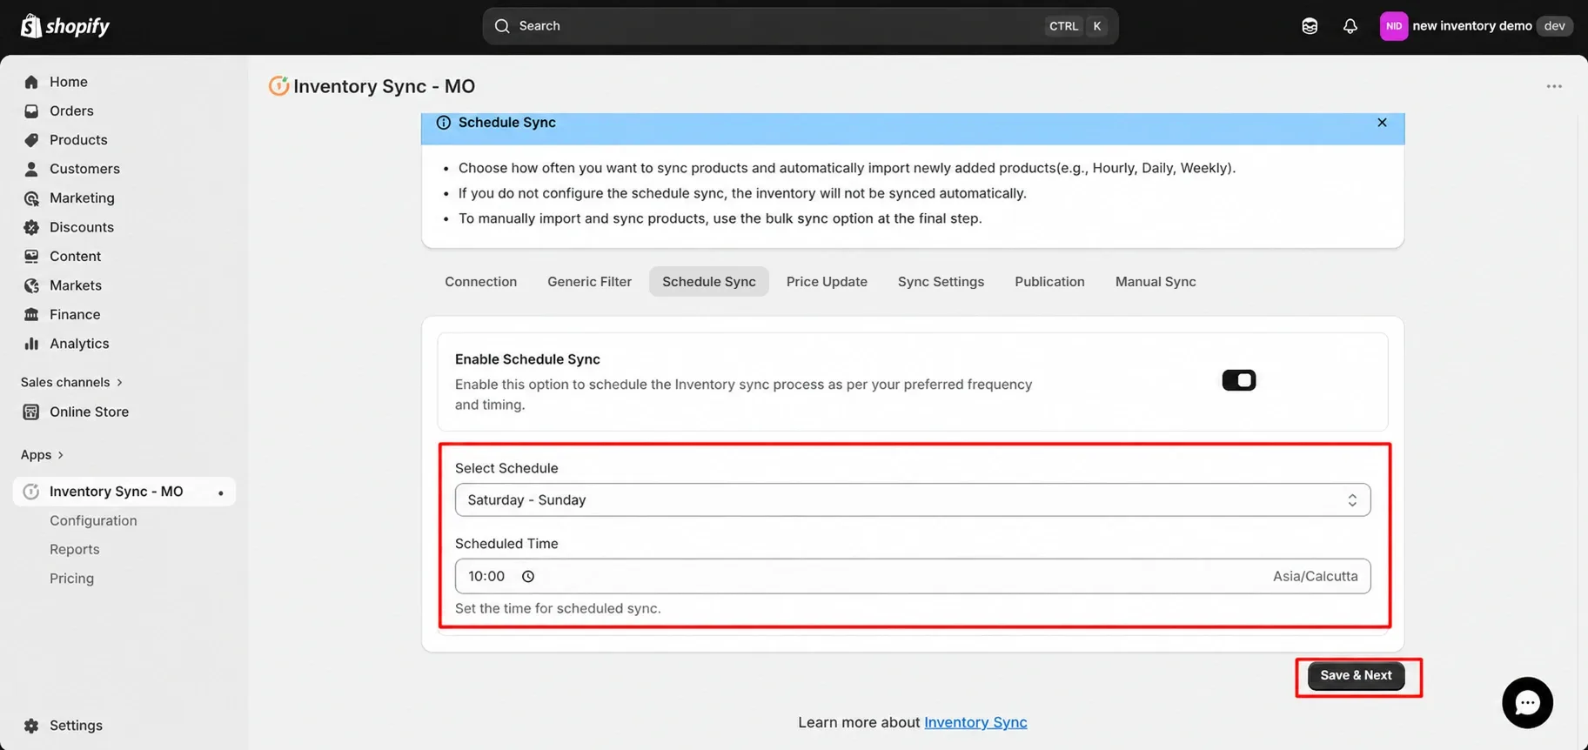Dismiss the Schedule Sync info banner

click(1382, 123)
